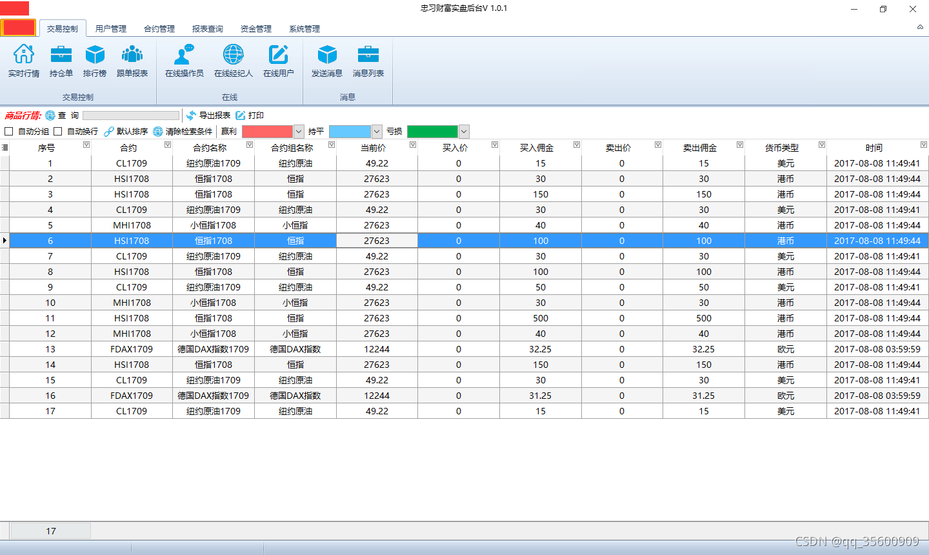The height and width of the screenshot is (555, 929).
Task: Click the red application menu button
Action: click(18, 28)
